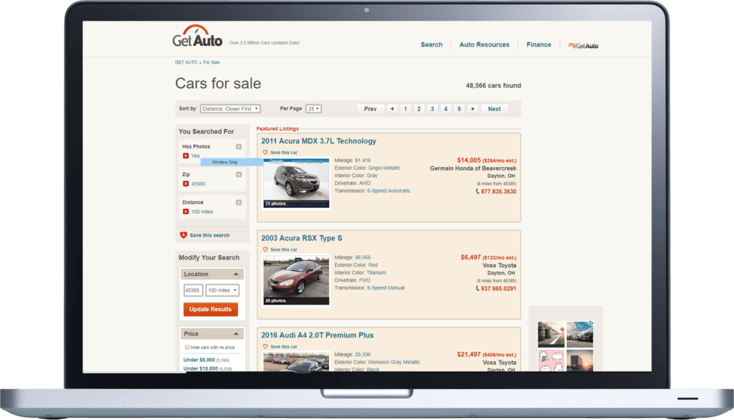Remove the Zip filter with gray X
This screenshot has height=420, width=734.
pyautogui.click(x=239, y=175)
